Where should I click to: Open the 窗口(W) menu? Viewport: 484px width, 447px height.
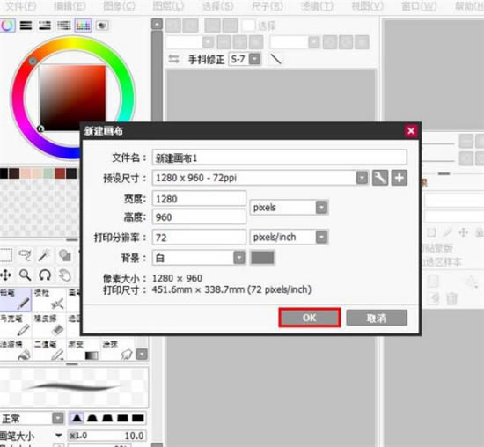[419, 6]
